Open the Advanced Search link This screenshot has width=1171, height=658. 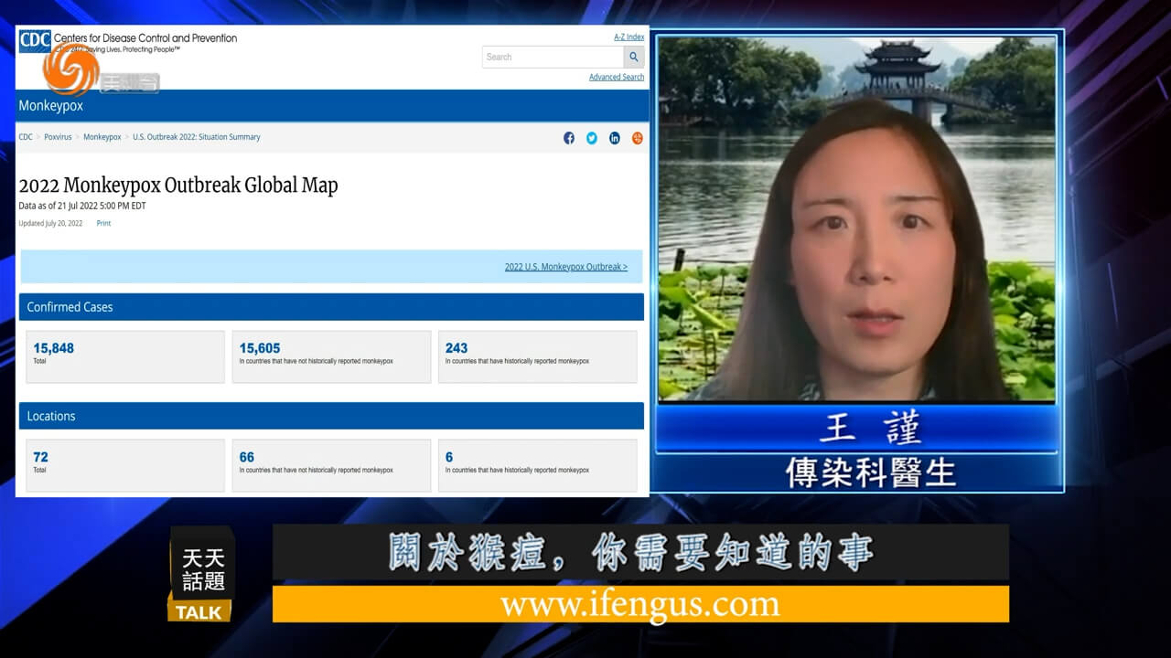[616, 78]
